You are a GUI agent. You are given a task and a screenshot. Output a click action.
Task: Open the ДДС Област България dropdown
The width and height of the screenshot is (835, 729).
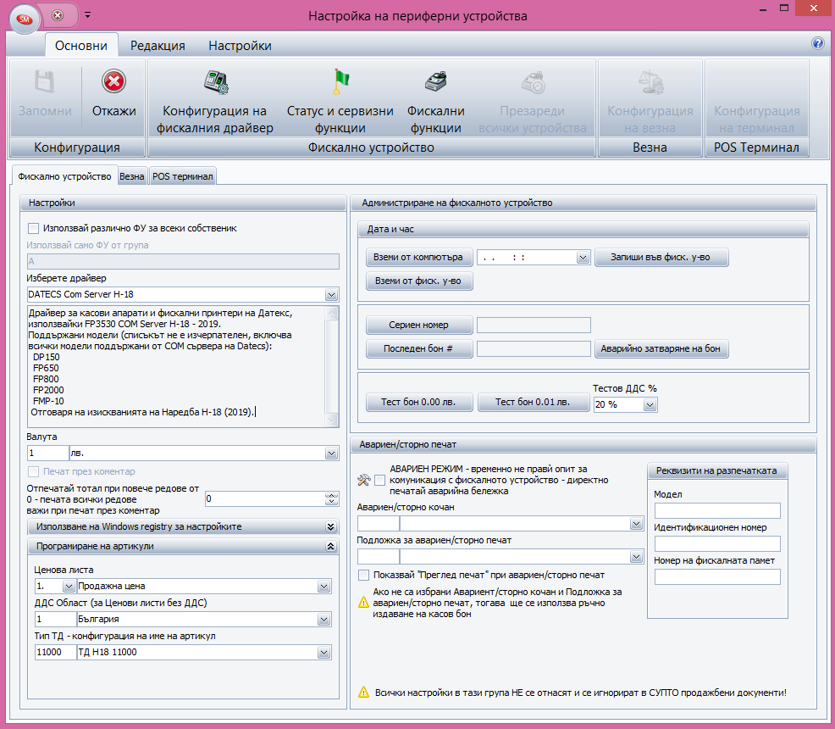pyautogui.click(x=323, y=619)
